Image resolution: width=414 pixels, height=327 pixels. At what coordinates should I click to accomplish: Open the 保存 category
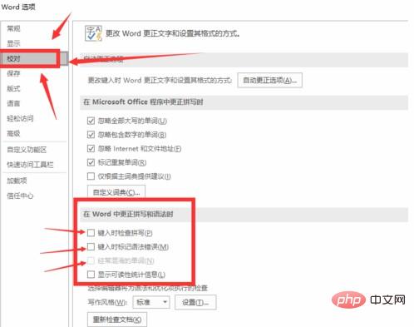pos(13,73)
